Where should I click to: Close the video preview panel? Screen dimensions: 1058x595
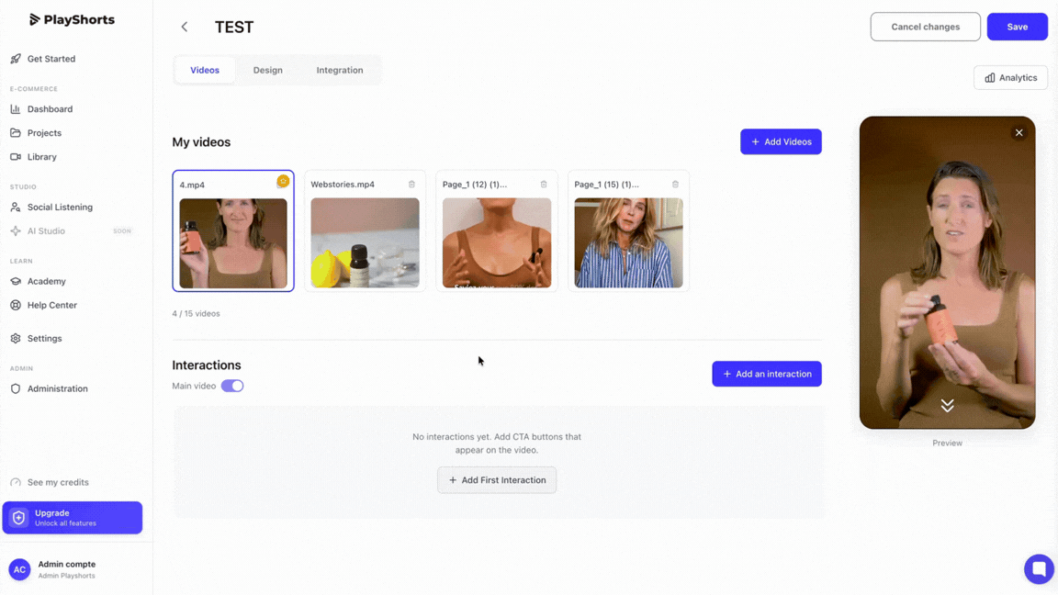click(x=1019, y=133)
